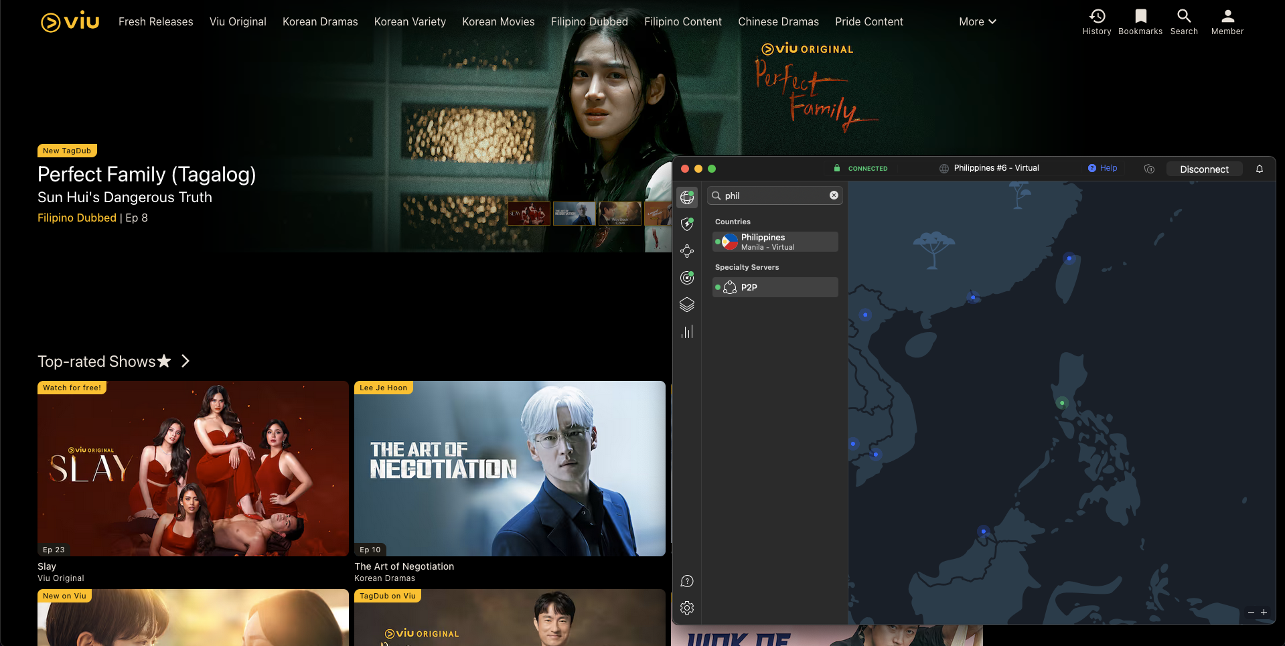
Task: Open the statistics bars icon in sidebar
Action: coord(687,331)
